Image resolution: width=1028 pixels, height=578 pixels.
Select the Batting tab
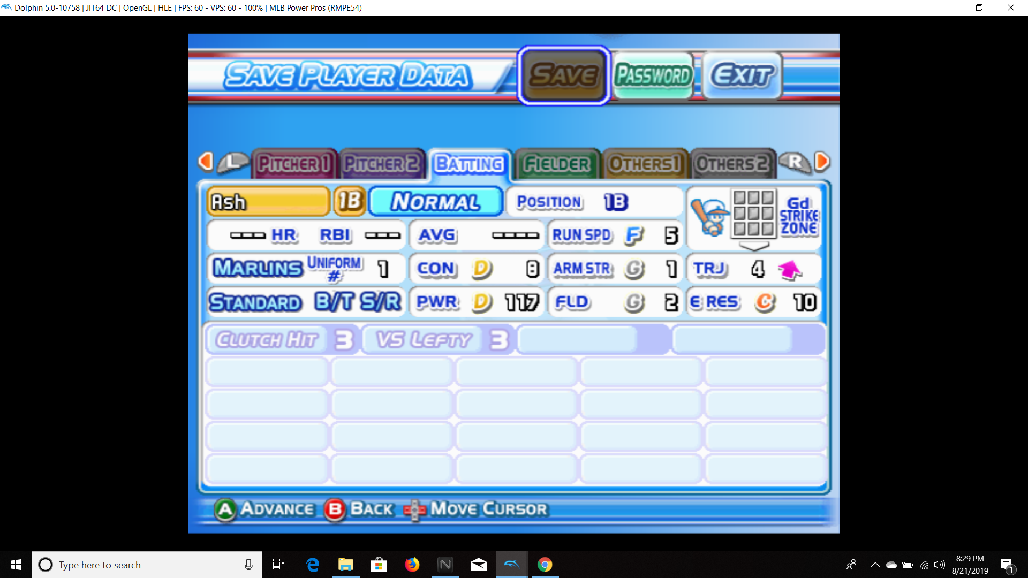coord(470,164)
